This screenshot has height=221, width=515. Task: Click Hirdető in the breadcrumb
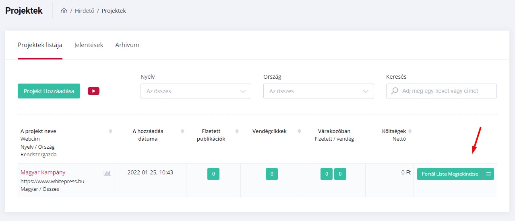pos(85,11)
